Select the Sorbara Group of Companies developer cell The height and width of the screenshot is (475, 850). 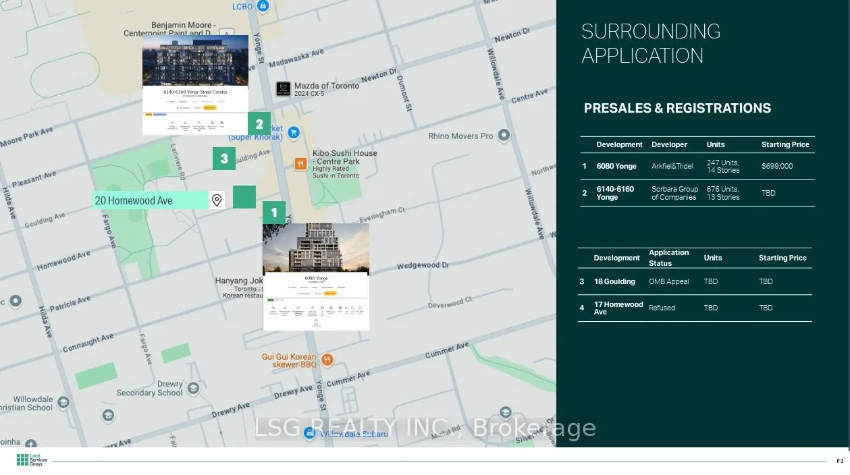674,193
